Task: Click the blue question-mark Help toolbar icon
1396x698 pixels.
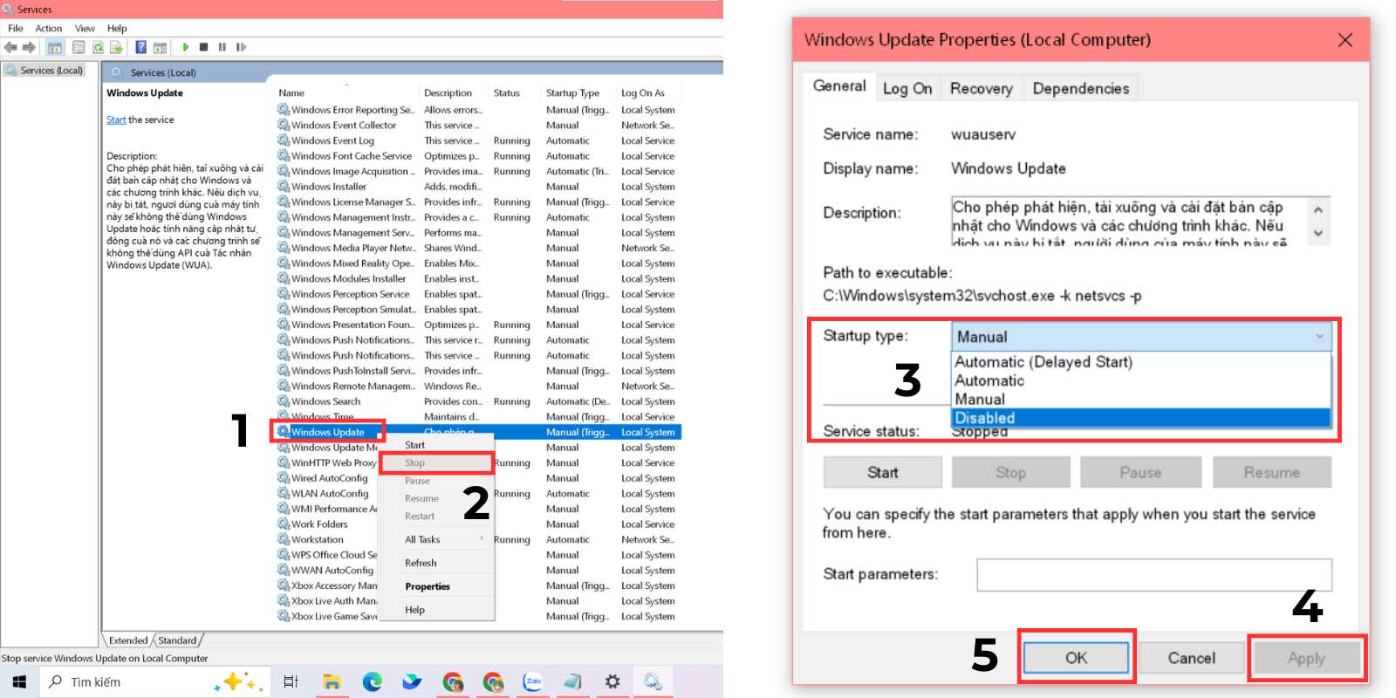Action: coord(140,47)
